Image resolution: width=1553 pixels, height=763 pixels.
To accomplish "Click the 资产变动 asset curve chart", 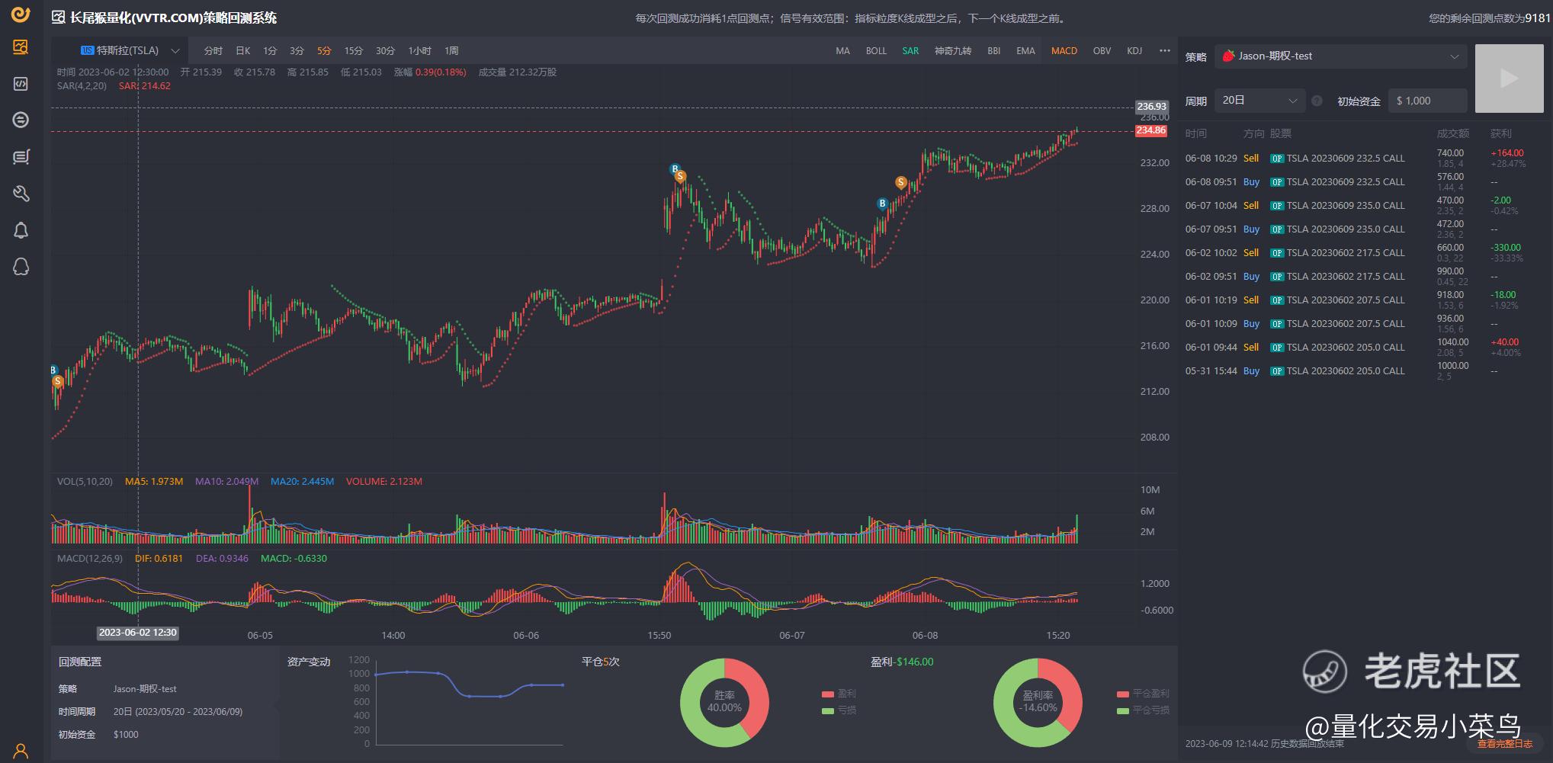I will coord(468,701).
